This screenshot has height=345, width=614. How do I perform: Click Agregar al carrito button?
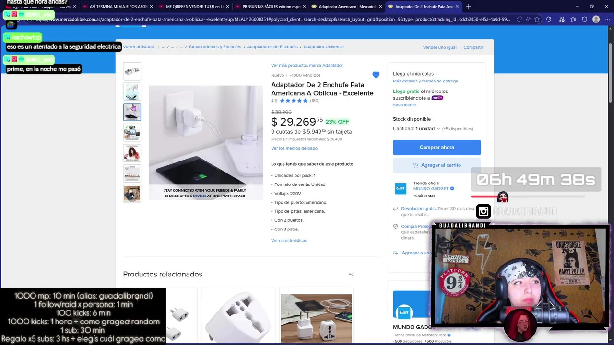437,165
